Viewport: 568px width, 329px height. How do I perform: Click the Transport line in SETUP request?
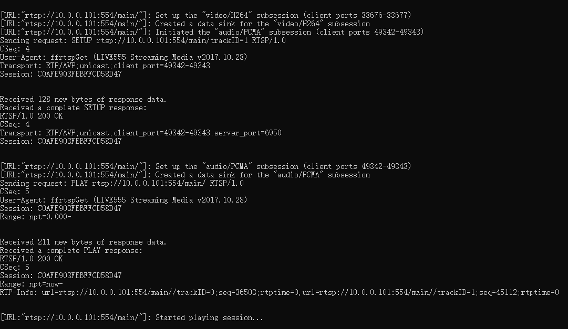[105, 66]
